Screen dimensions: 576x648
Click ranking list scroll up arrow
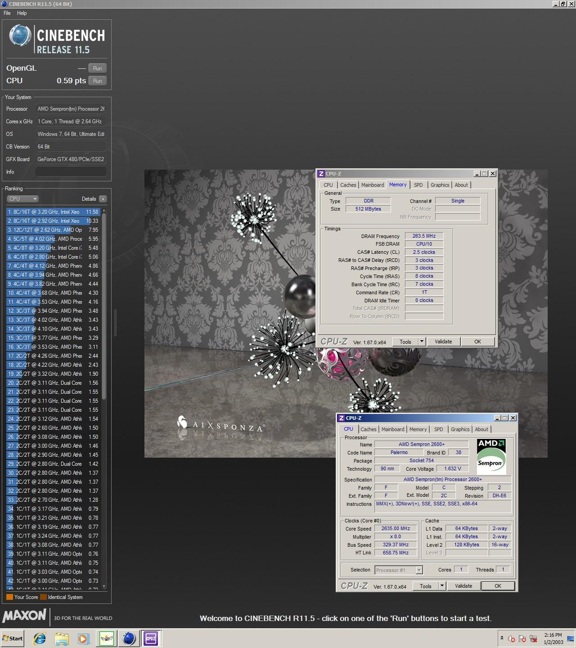click(x=104, y=210)
